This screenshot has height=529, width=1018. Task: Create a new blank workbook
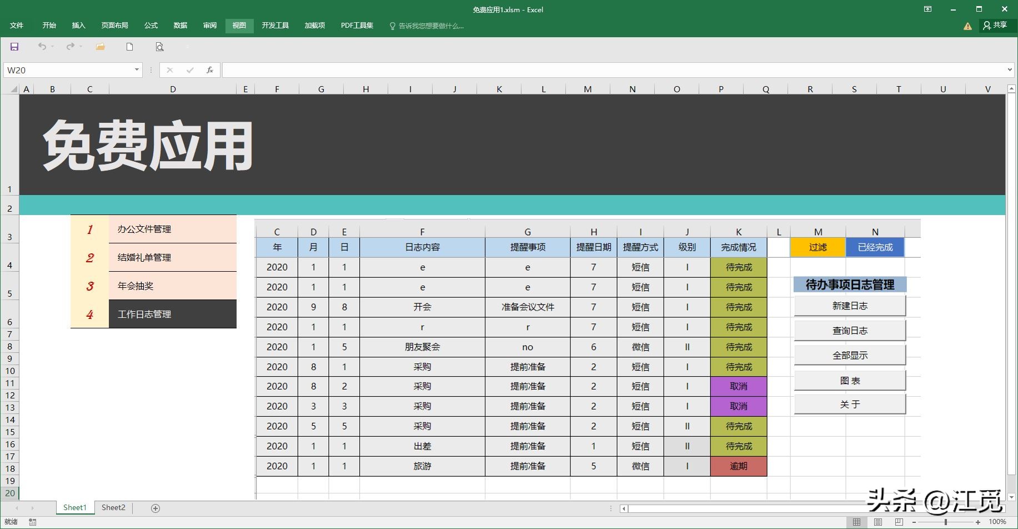pos(129,47)
